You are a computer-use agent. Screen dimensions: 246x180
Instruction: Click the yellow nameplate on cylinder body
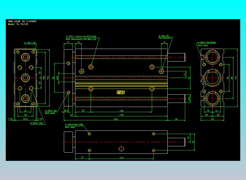[x=121, y=92]
